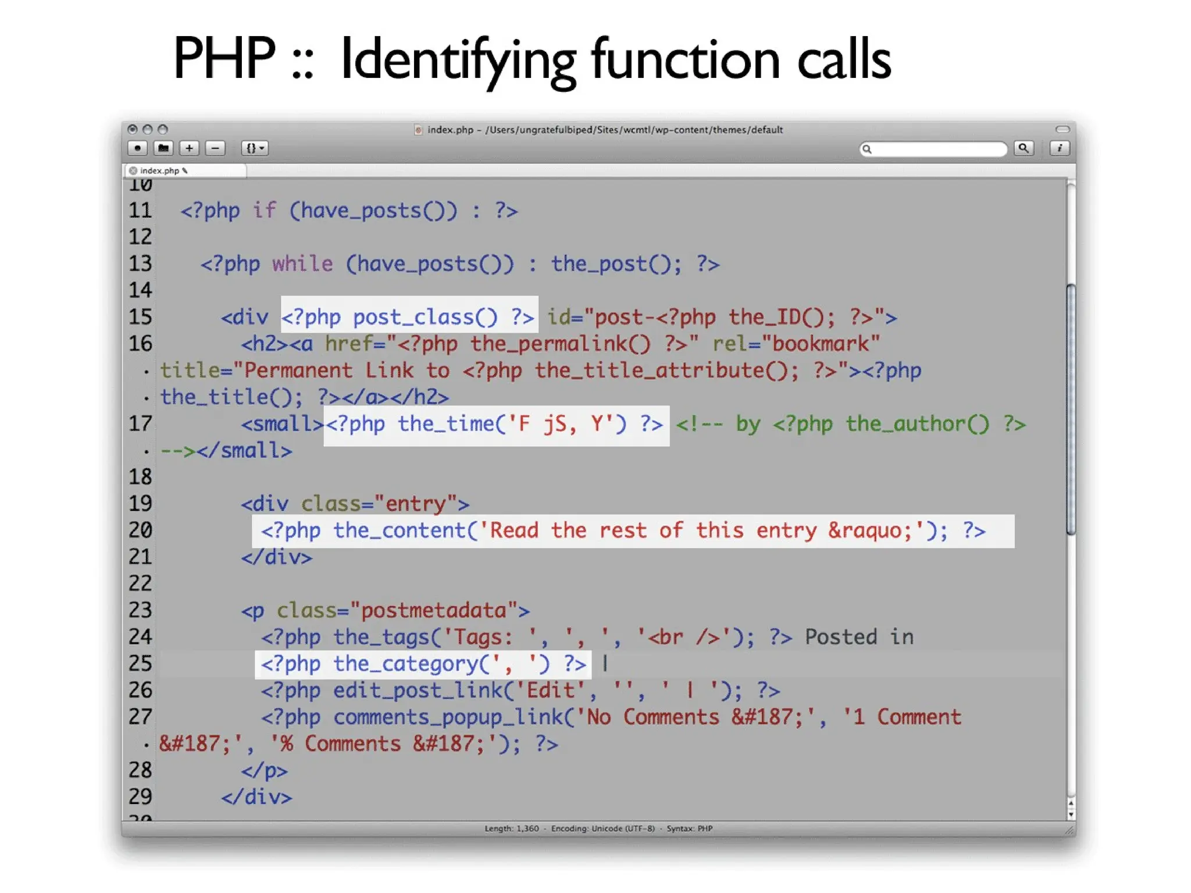Click the_post(); on line 13

616,264
